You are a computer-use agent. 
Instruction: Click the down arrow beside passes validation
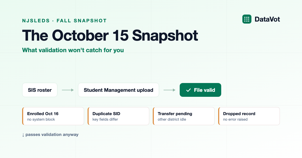pyautogui.click(x=23, y=135)
